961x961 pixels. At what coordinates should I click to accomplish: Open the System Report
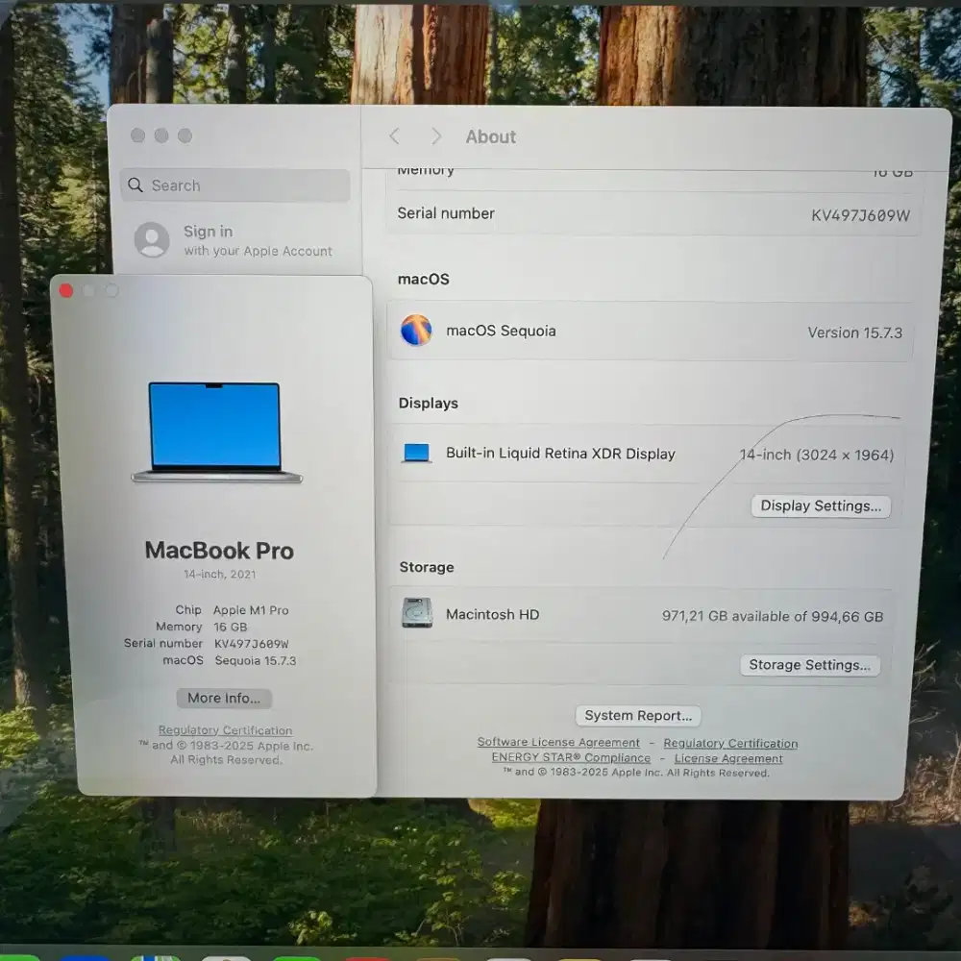coord(637,715)
